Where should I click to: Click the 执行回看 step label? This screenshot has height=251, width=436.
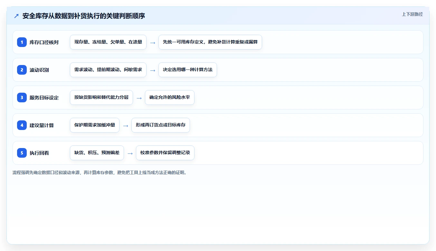(39, 153)
